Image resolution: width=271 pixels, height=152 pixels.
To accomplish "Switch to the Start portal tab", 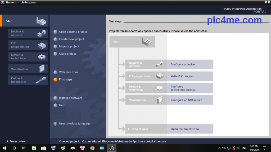I will (x=24, y=21).
